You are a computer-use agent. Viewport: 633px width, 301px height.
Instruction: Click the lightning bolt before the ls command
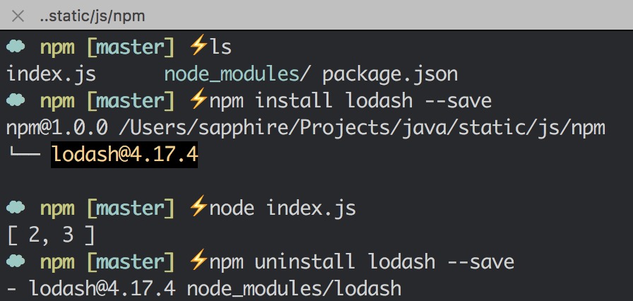click(x=199, y=46)
